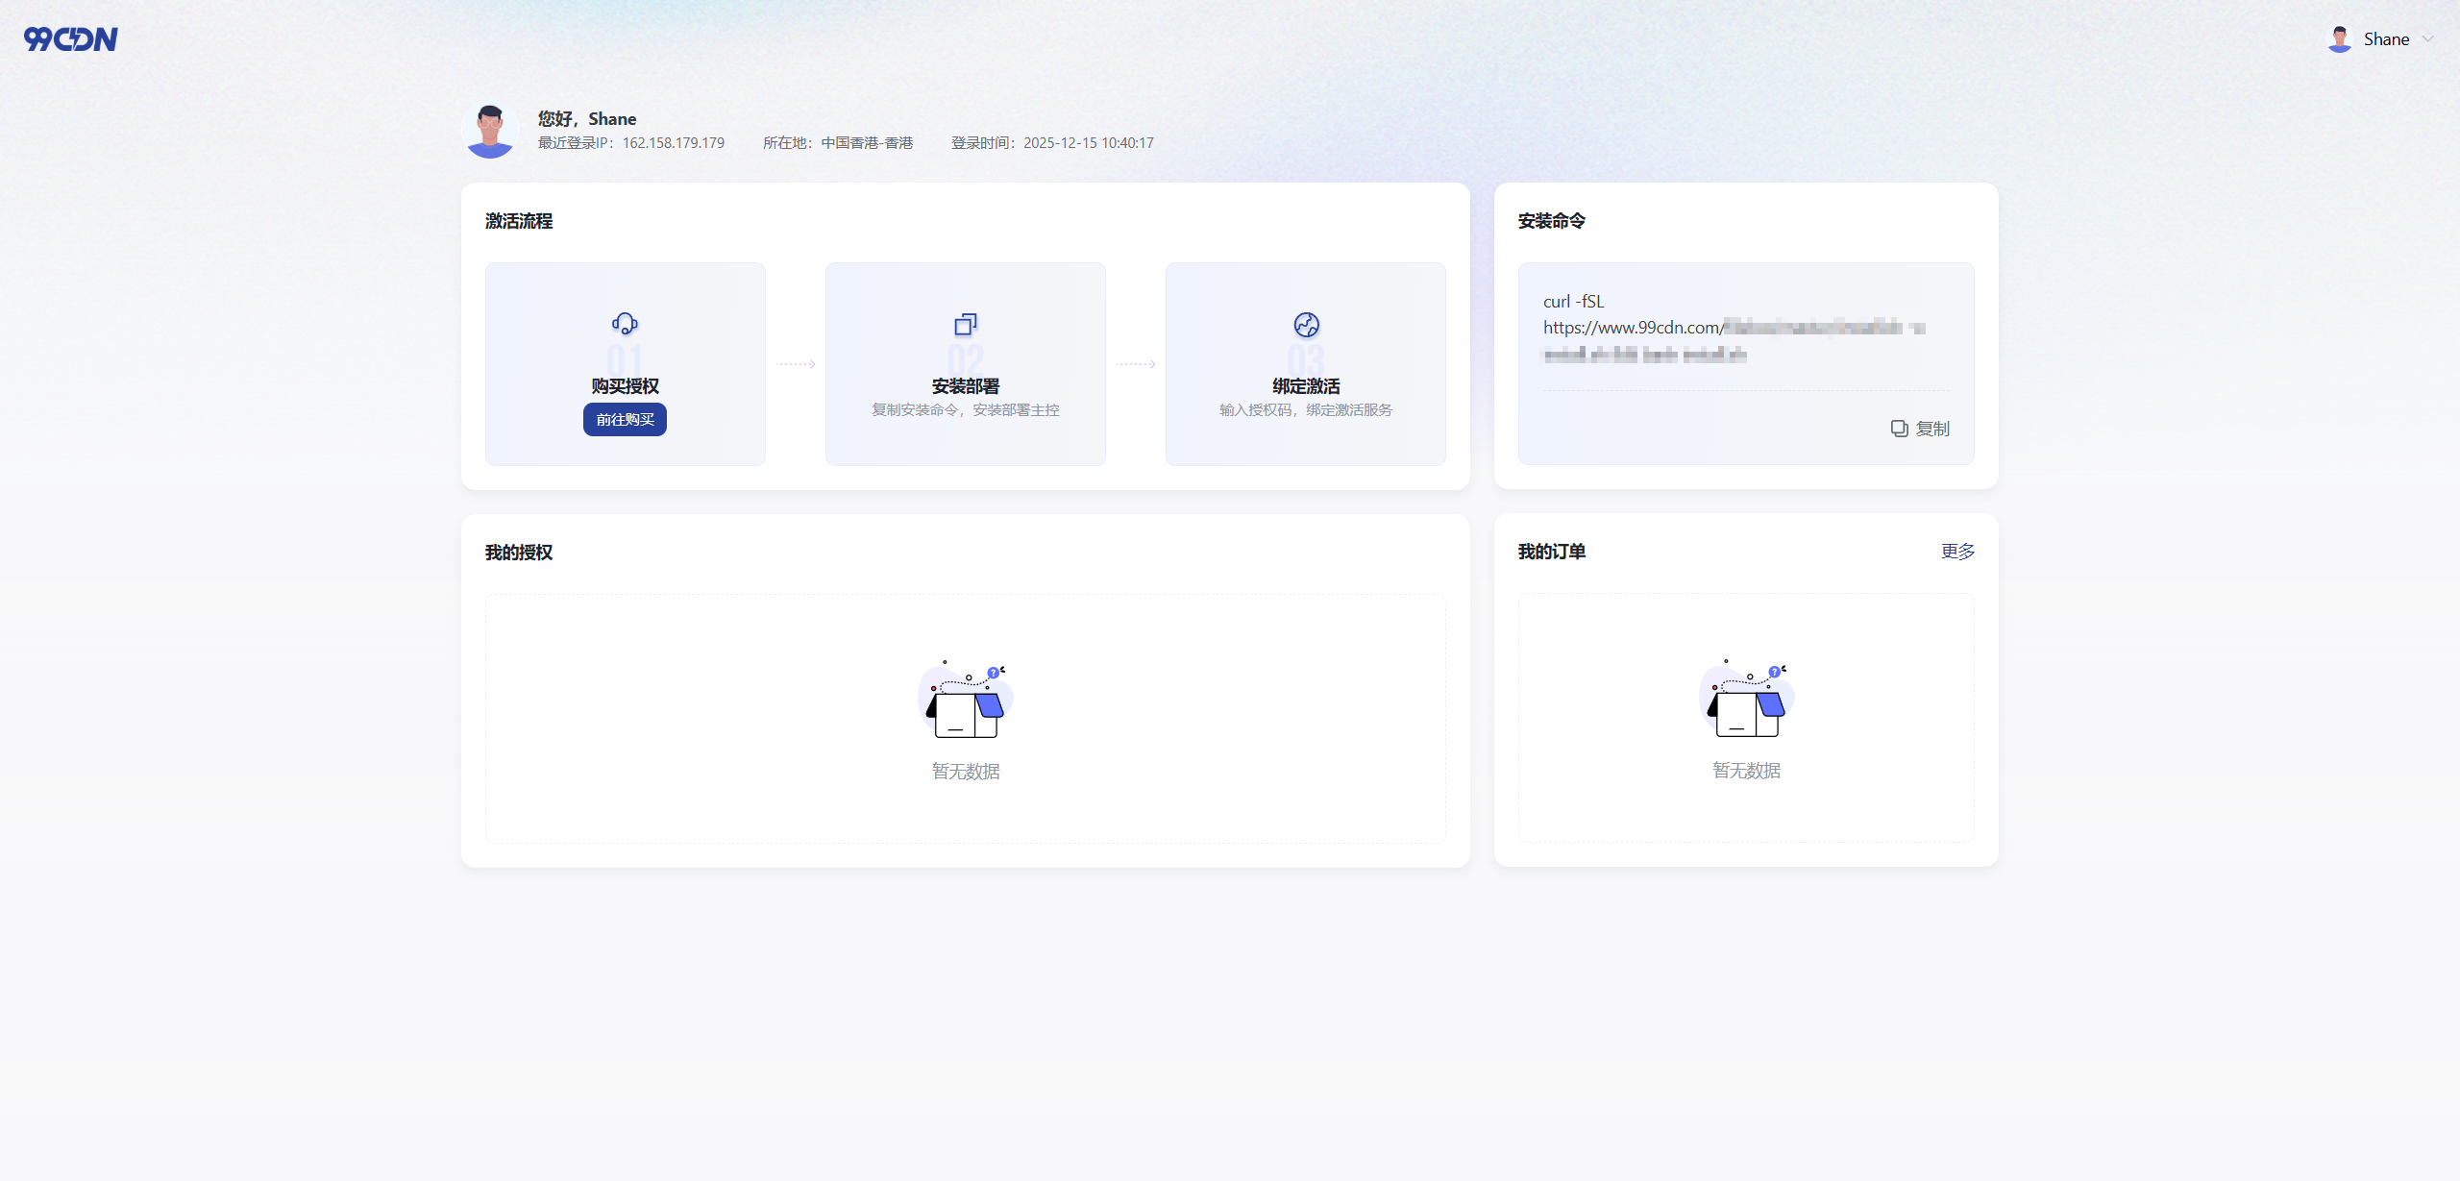The height and width of the screenshot is (1181, 2460).
Task: Select the 绑定激活 step card
Action: (x=1305, y=364)
